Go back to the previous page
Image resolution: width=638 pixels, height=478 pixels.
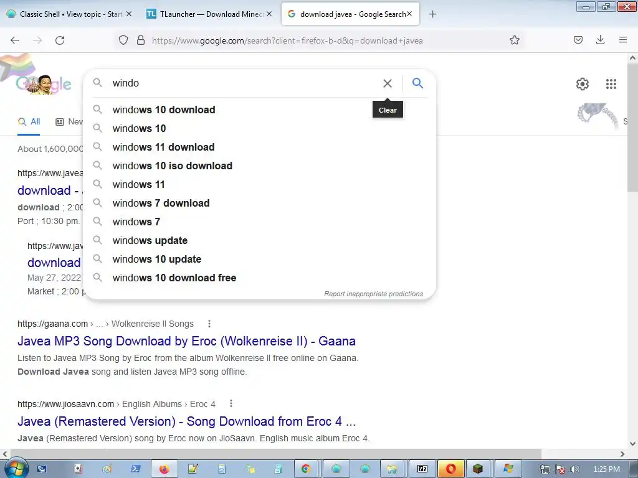15,40
